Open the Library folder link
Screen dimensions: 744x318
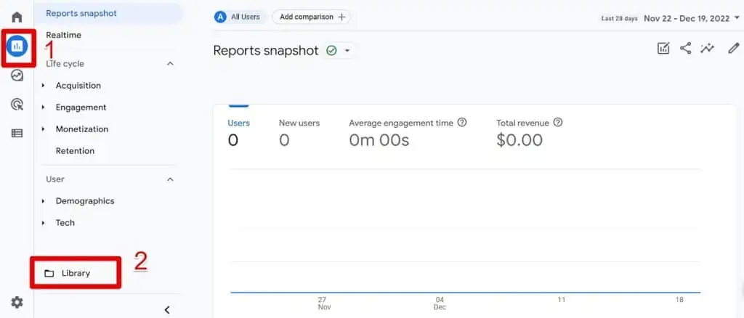[x=76, y=273]
